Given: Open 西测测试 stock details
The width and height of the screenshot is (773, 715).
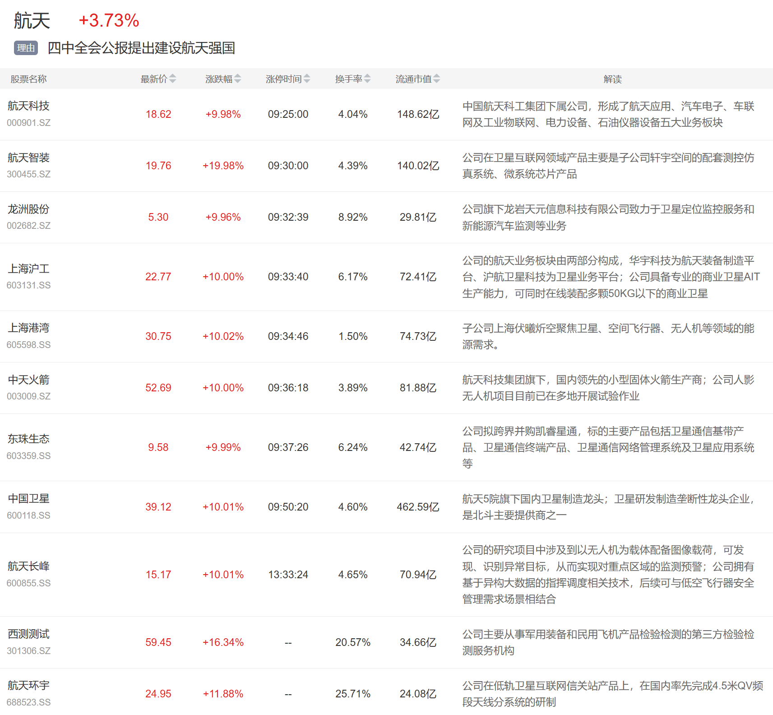Looking at the screenshot, I should 28,634.
